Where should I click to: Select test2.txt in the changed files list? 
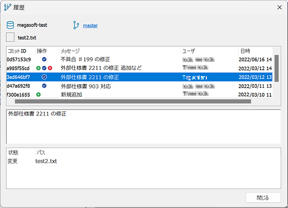46,161
